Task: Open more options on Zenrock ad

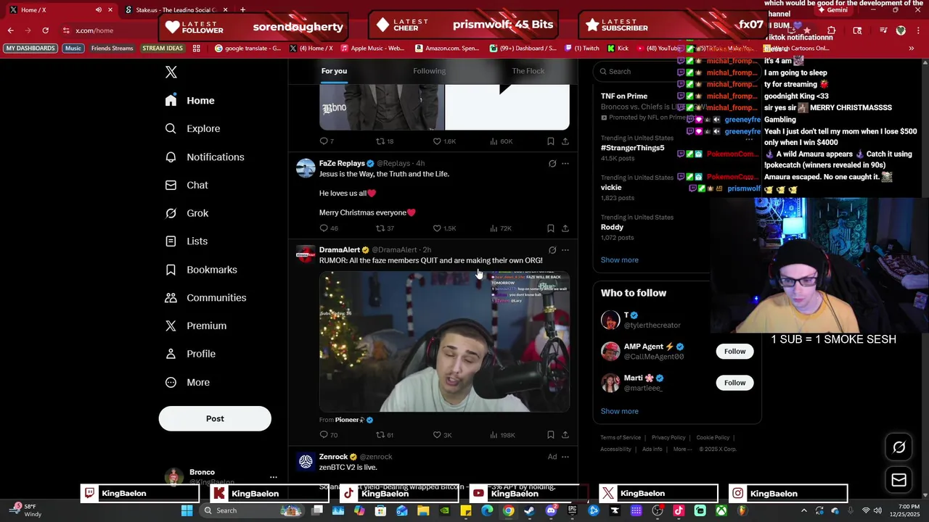Action: 565,457
